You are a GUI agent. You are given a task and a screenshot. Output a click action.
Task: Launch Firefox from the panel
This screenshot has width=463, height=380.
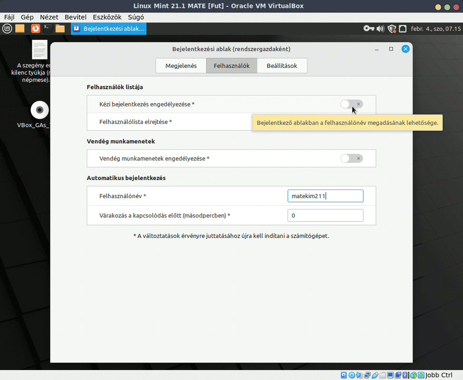pos(36,28)
